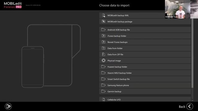
Task: Click the add-device icon at bottom left
Action: (8, 106)
